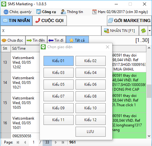
Task: Jump to last page icon
Action: point(63,142)
